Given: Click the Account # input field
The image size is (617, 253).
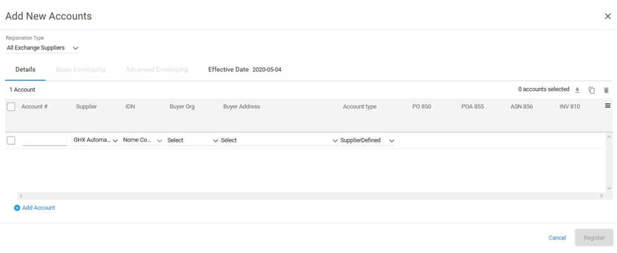Looking at the screenshot, I should [x=44, y=140].
